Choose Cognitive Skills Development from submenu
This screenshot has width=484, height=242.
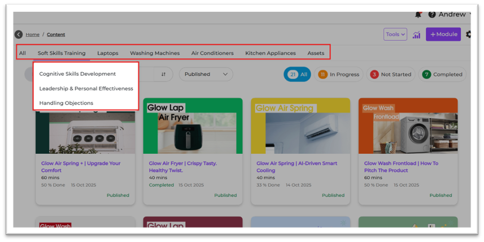(77, 74)
